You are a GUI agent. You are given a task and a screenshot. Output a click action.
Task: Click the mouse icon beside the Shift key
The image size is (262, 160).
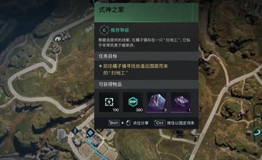[128, 123]
